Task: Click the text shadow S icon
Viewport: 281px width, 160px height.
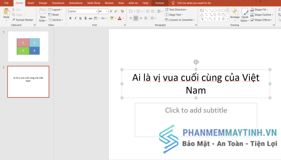Action: (x=86, y=18)
